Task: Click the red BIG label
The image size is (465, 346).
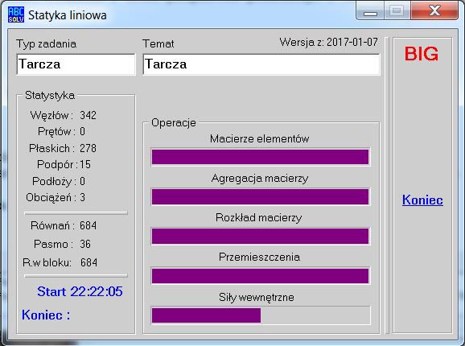Action: (421, 54)
